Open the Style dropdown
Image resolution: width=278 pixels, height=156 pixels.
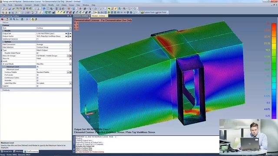[x=70, y=28]
